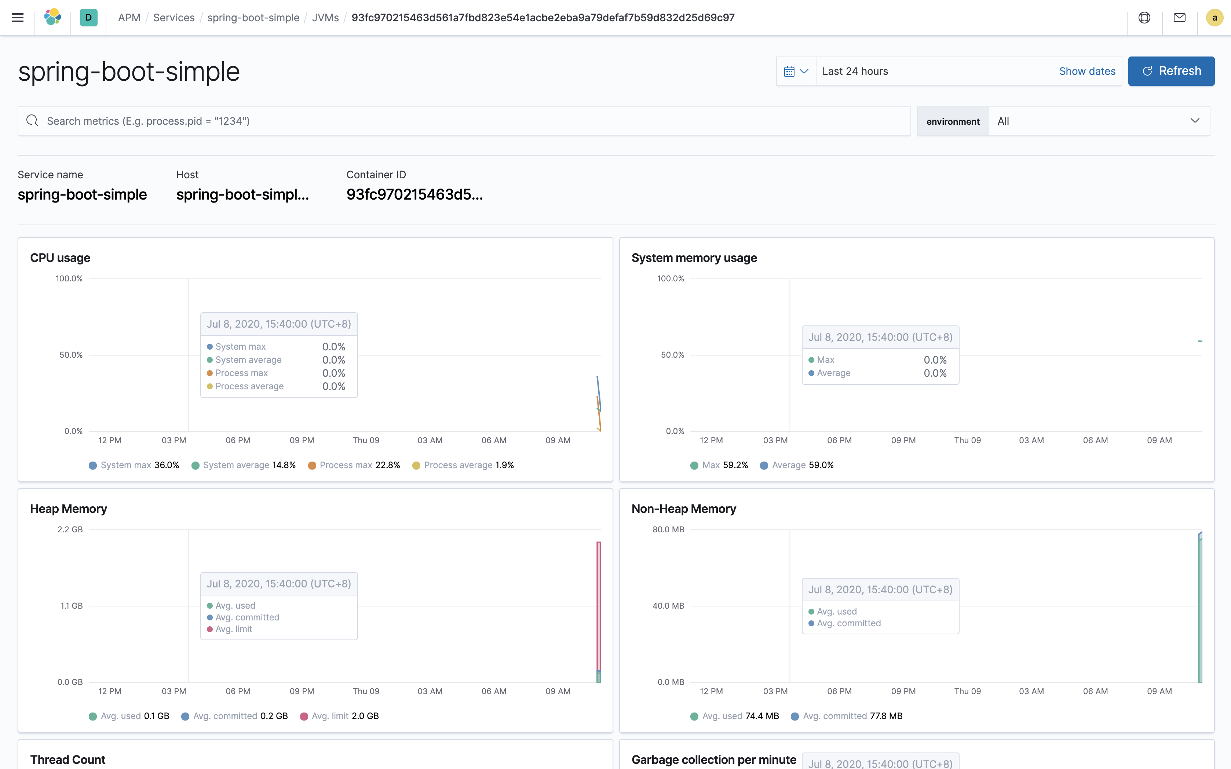
Task: Click the CPU usage chart title
Action: pyautogui.click(x=60, y=258)
